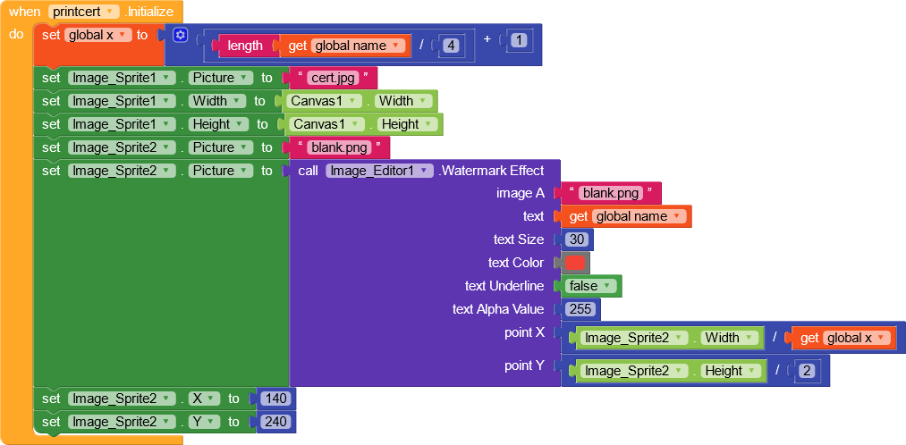Edit the "cert.jpg" text string
Image resolution: width=906 pixels, height=445 pixels.
(x=334, y=78)
